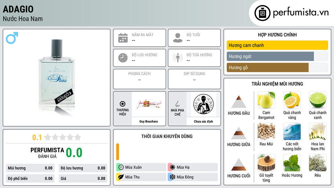Viewport: 334px width, 188px height.
Task: Click the Mùa Thu season button
Action: pyautogui.click(x=141, y=177)
